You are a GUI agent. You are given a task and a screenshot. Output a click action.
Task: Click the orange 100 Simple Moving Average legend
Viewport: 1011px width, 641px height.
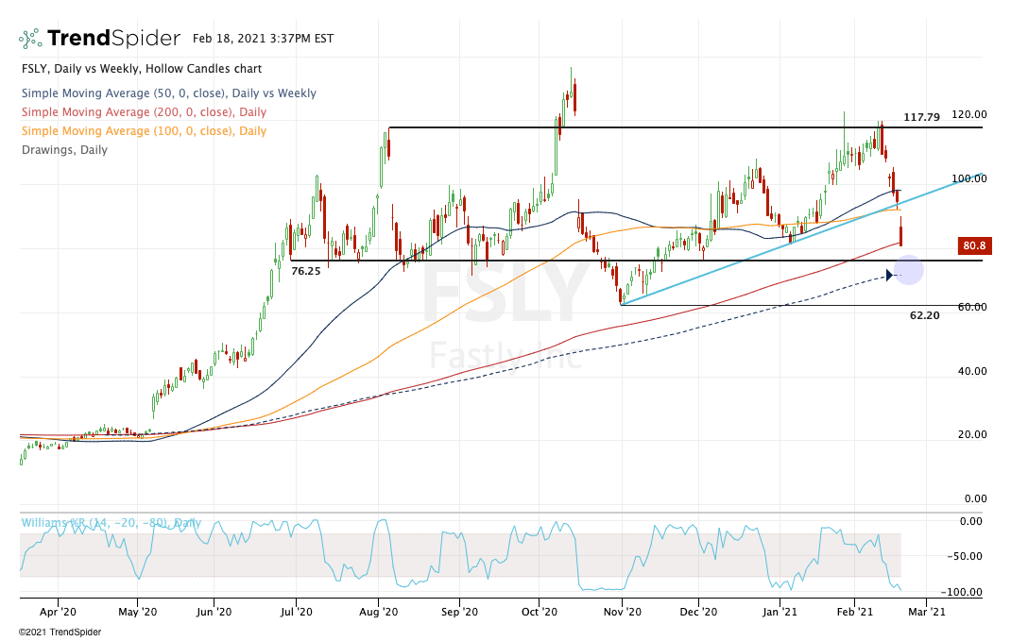tap(144, 131)
